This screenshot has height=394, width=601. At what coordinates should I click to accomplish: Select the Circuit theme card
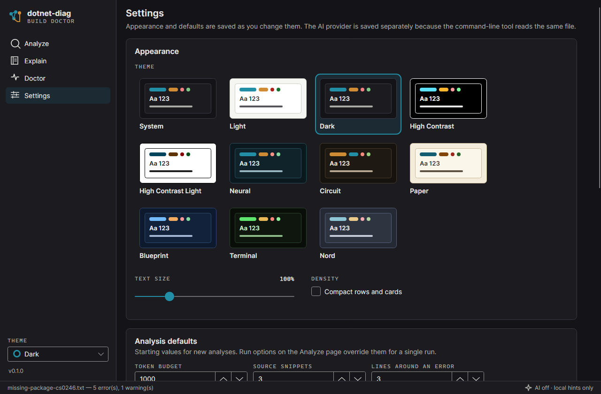(x=358, y=169)
